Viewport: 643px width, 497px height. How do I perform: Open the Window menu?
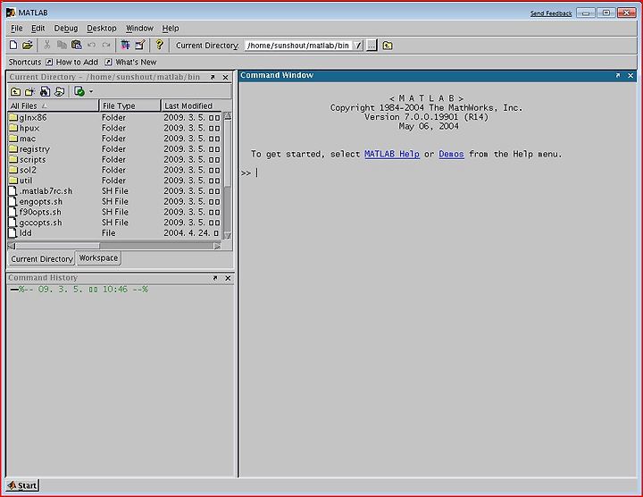tap(139, 29)
